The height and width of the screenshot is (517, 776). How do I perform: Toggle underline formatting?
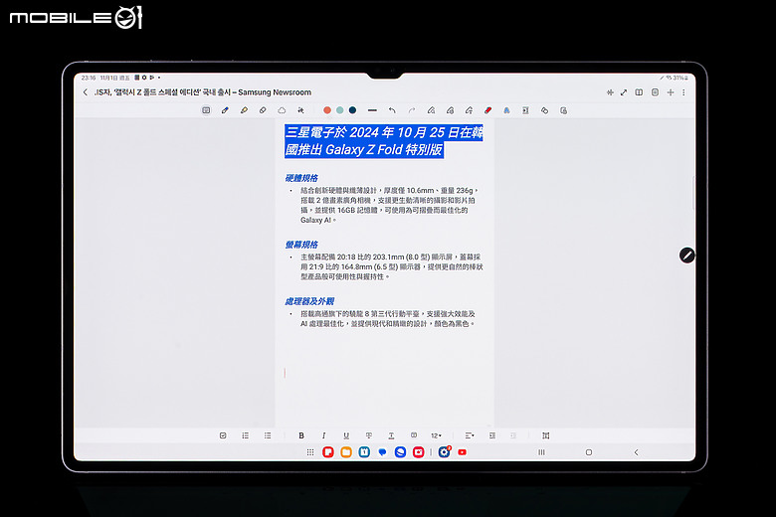click(346, 435)
